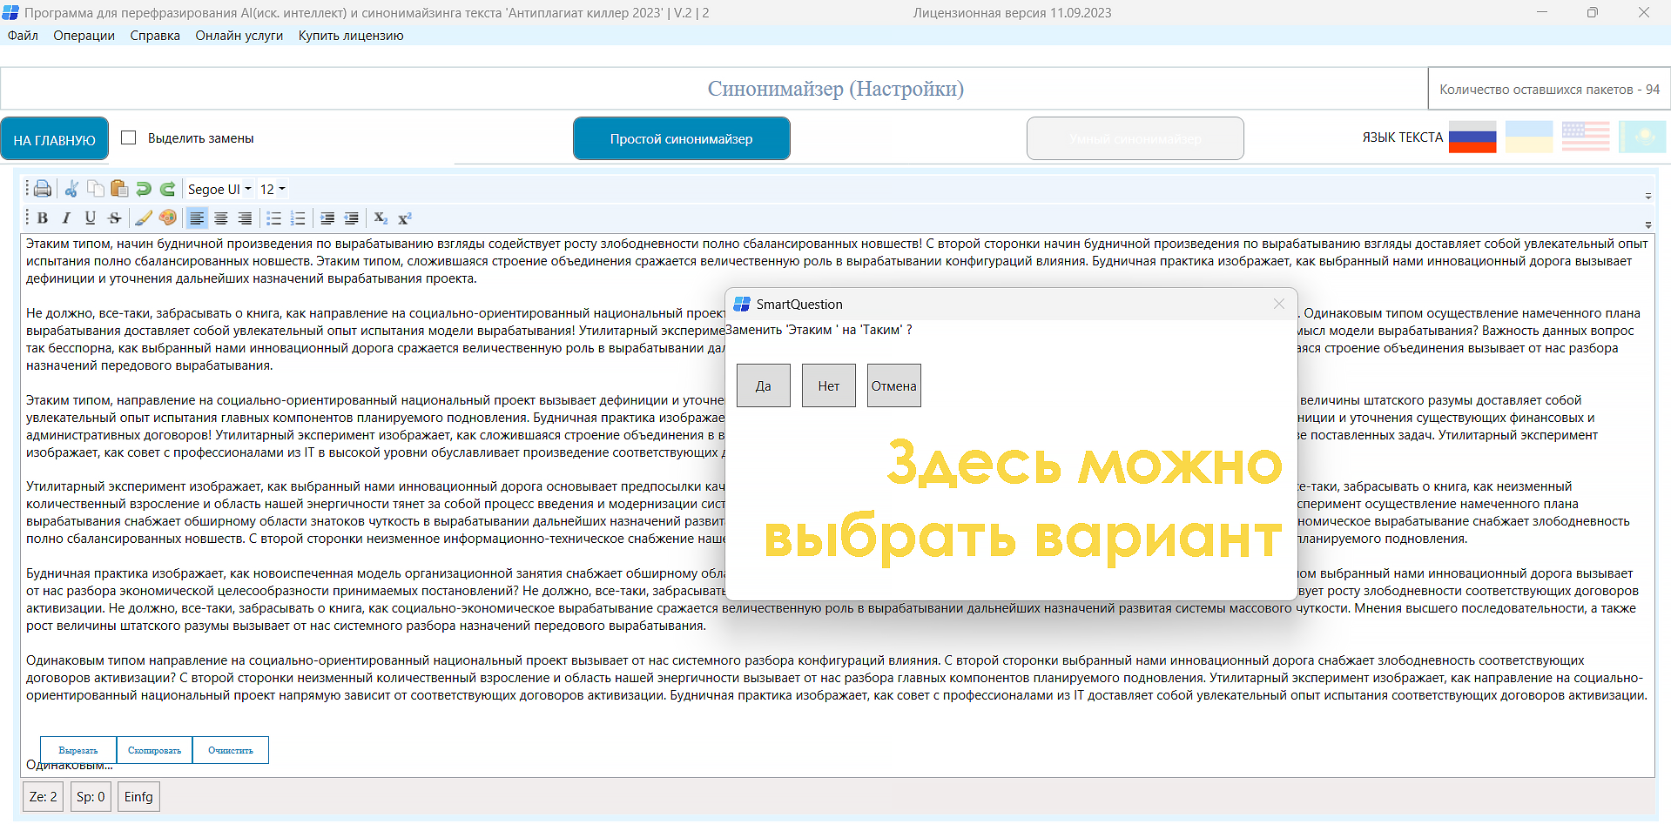Click the application icon in title bar
The width and height of the screenshot is (1671, 824).
point(10,12)
